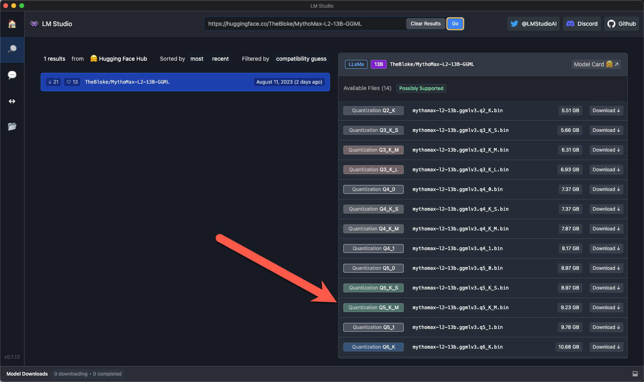Download the q3_K_L.bin file
Image resolution: width=644 pixels, height=382 pixels.
606,170
